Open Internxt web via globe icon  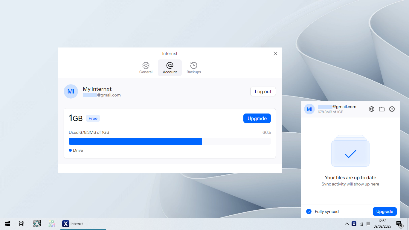(372, 109)
